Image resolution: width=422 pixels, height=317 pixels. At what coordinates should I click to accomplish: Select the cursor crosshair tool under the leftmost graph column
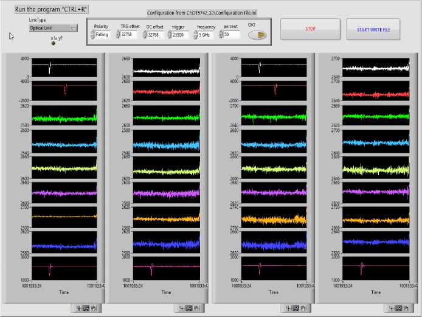coord(78,308)
